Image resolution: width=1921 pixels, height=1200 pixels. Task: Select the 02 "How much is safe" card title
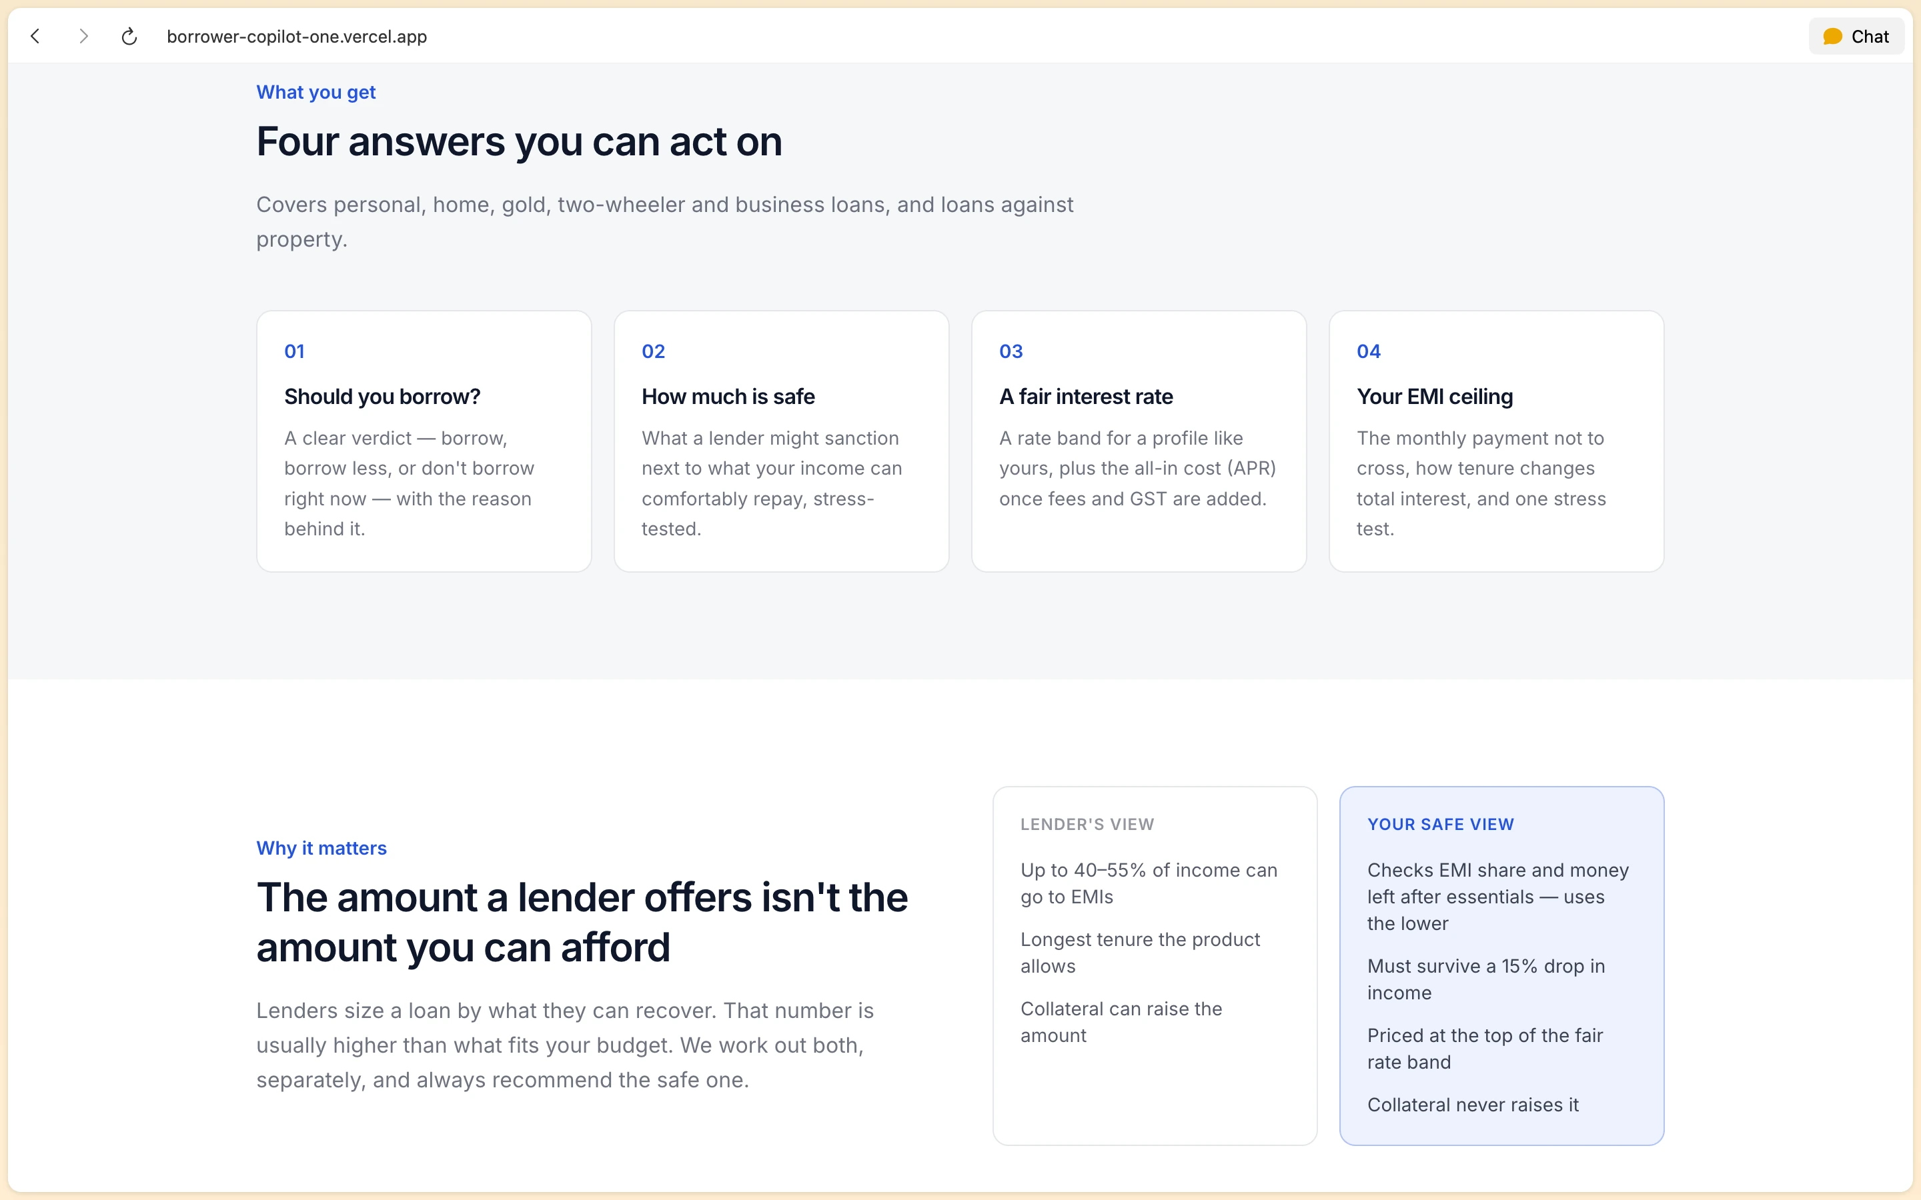pos(728,396)
